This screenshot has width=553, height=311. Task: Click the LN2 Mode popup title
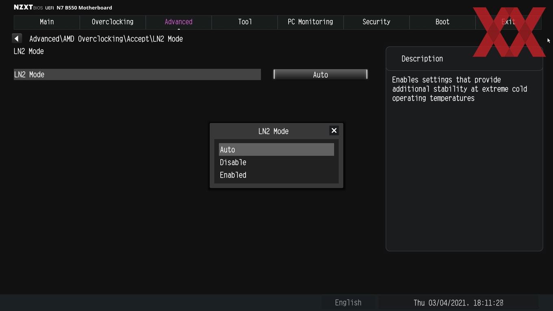[273, 131]
